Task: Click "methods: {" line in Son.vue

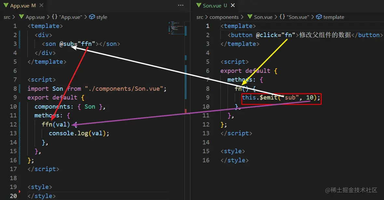Action: (245, 80)
